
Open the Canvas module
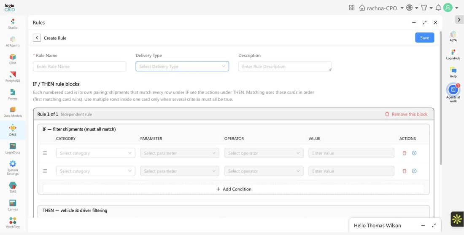(13, 206)
